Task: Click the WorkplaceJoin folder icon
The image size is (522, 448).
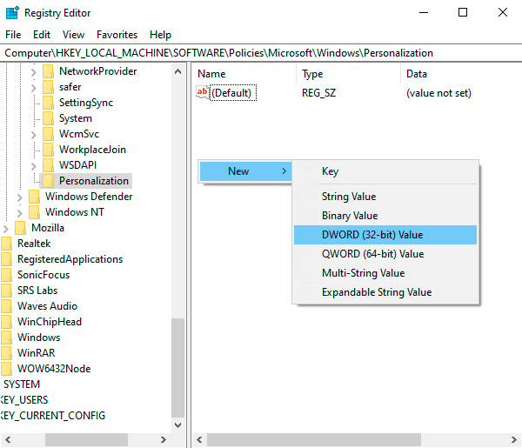Action: (48, 150)
